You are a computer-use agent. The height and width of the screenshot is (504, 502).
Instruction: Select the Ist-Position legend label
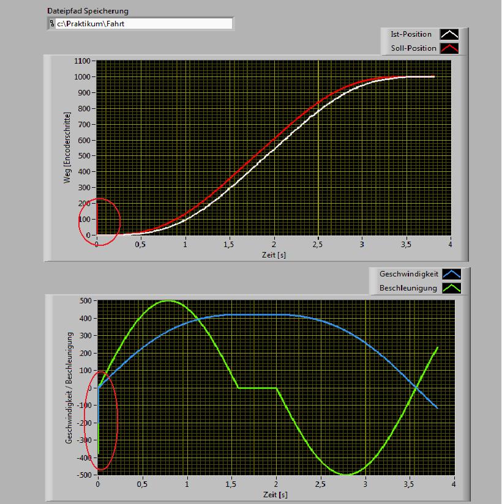(411, 34)
